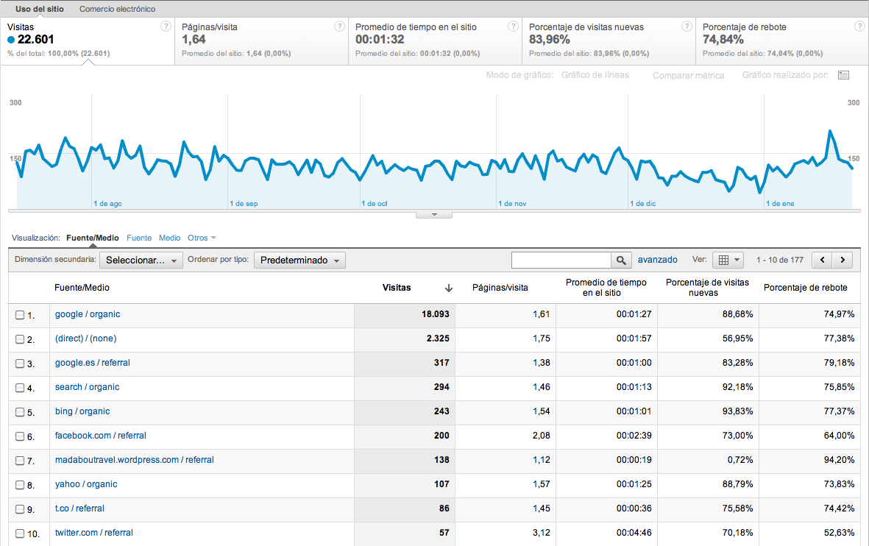
Task: Open 'google / organic' source link
Action: click(88, 314)
